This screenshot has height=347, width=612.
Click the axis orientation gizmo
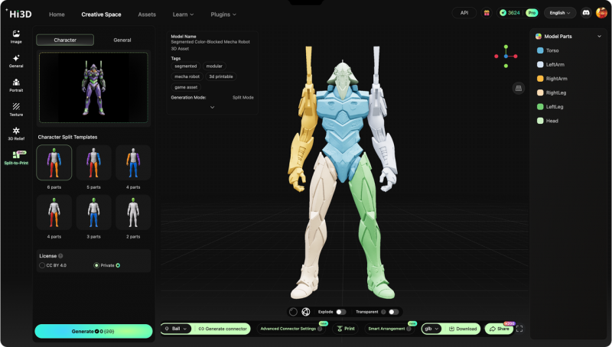click(506, 56)
